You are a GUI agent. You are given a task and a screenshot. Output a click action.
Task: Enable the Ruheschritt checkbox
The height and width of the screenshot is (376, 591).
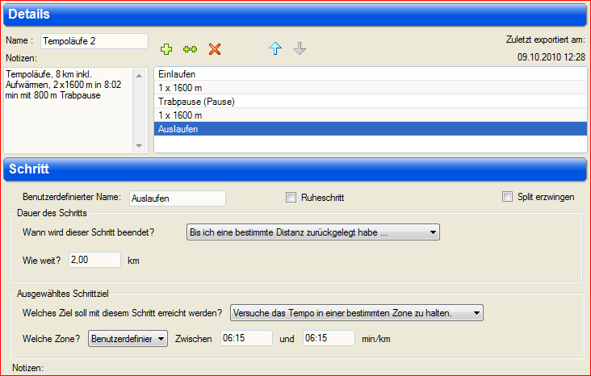291,197
